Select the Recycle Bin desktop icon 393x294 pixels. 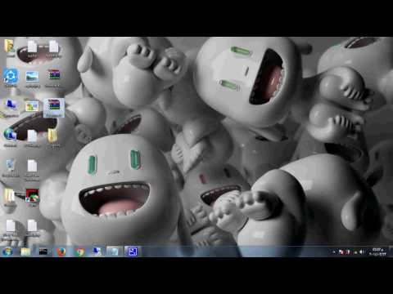point(11,165)
